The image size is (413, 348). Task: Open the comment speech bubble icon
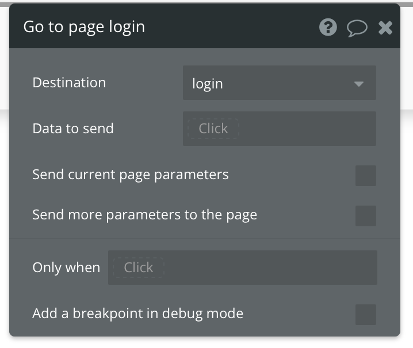coord(357,28)
